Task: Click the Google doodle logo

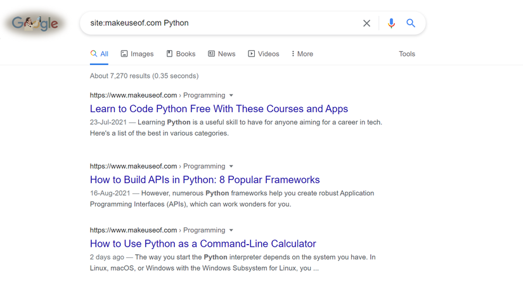Action: point(36,23)
